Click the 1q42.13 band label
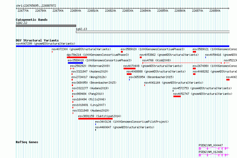Screen dimensions: 237x158 [81, 29]
